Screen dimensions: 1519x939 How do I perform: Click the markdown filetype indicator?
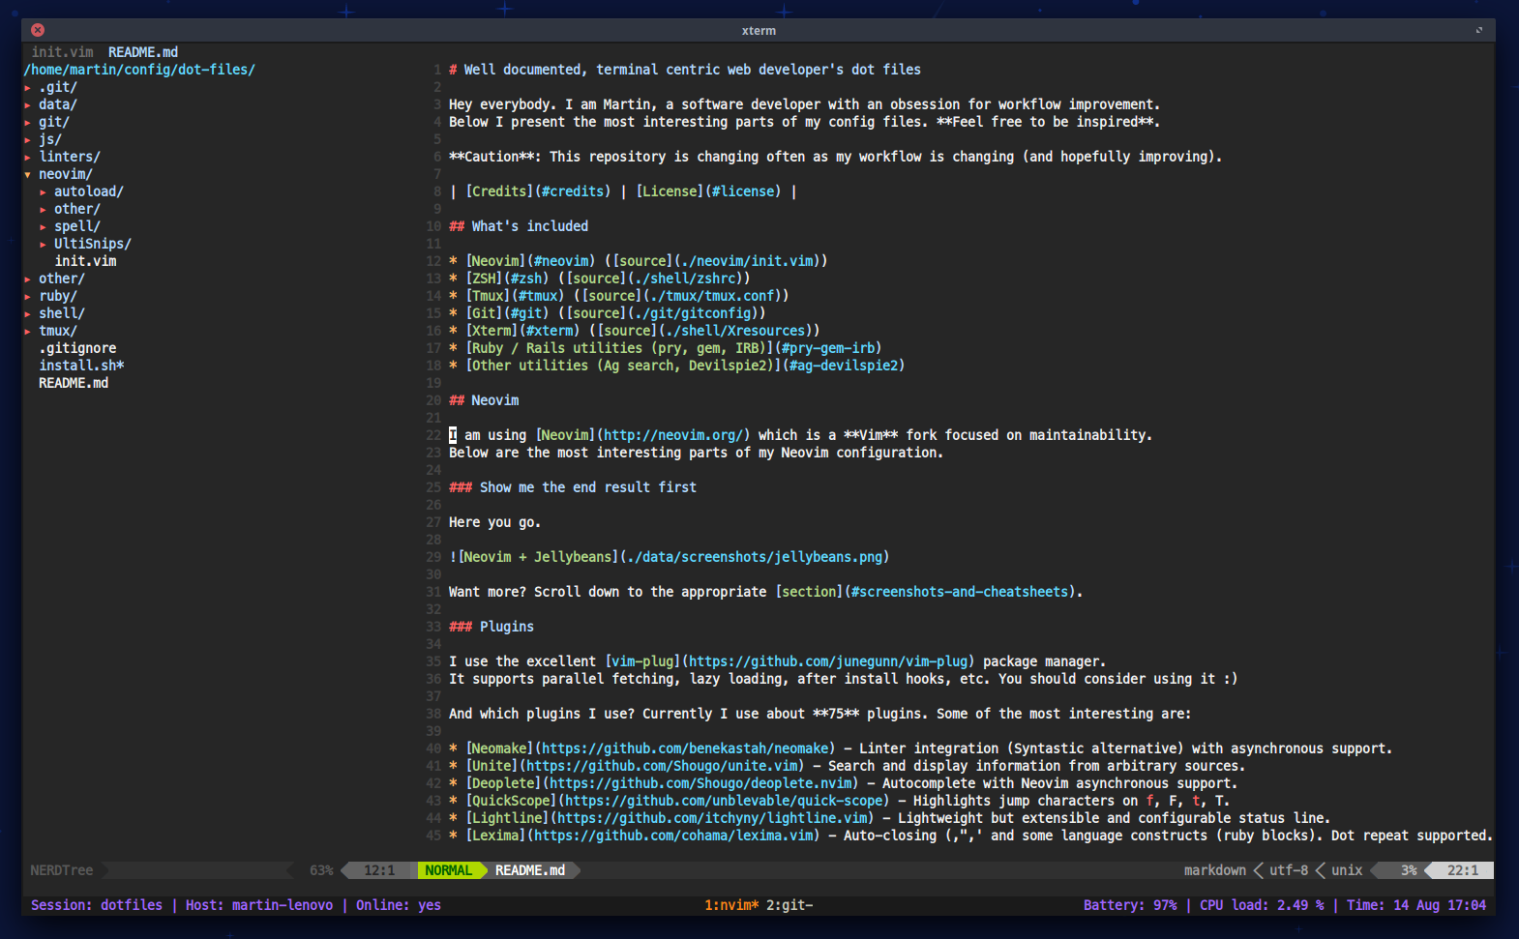[1215, 870]
